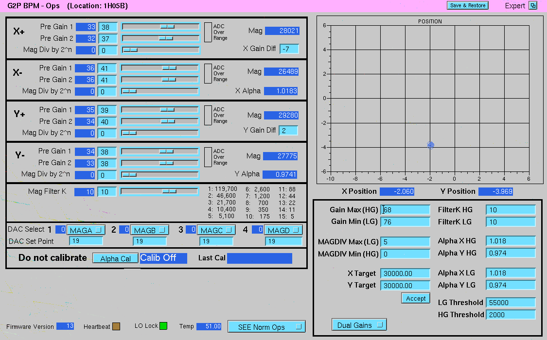Edit the Alpha X HG field
Screen dimensions: 547x340
[511, 241]
